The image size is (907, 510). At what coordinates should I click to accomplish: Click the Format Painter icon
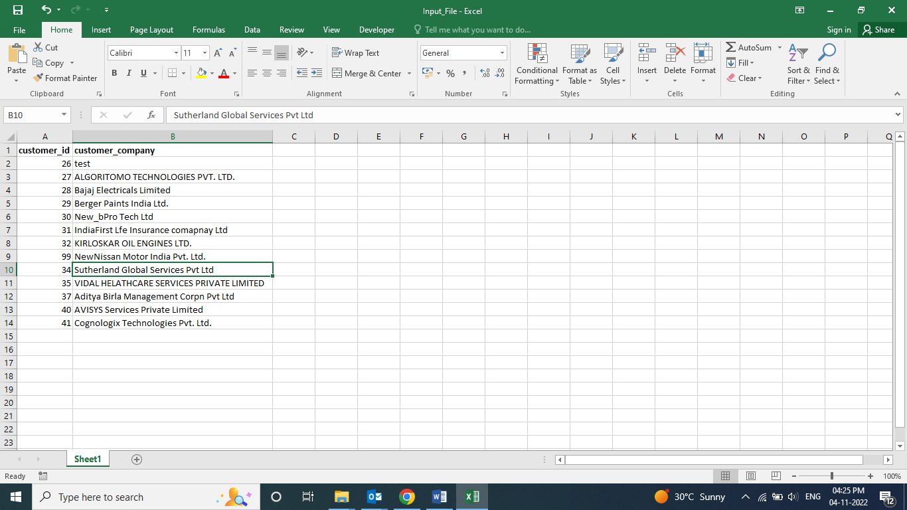point(39,78)
